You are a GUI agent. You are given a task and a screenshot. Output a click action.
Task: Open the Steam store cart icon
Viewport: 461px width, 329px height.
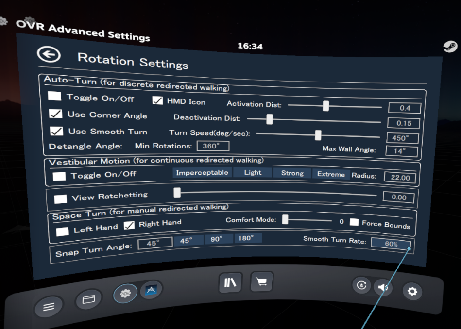tap(262, 281)
